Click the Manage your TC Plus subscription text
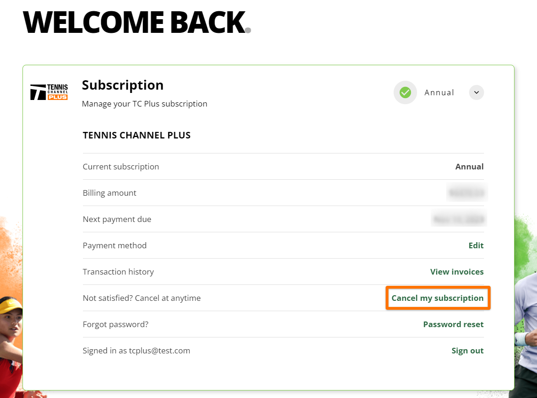Viewport: 537px width, 398px height. pos(144,104)
